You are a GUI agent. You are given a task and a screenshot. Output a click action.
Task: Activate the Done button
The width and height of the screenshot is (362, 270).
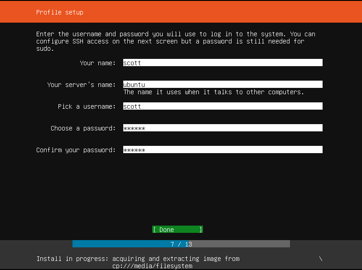178,229
